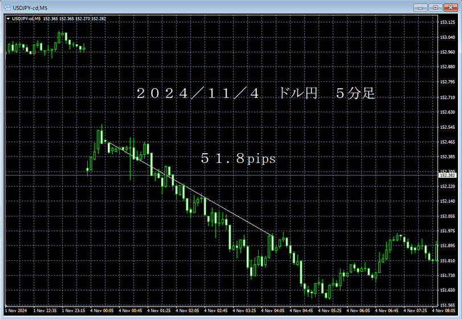Select the 51.8pips text label
This screenshot has height=319, width=462.
[x=238, y=158]
